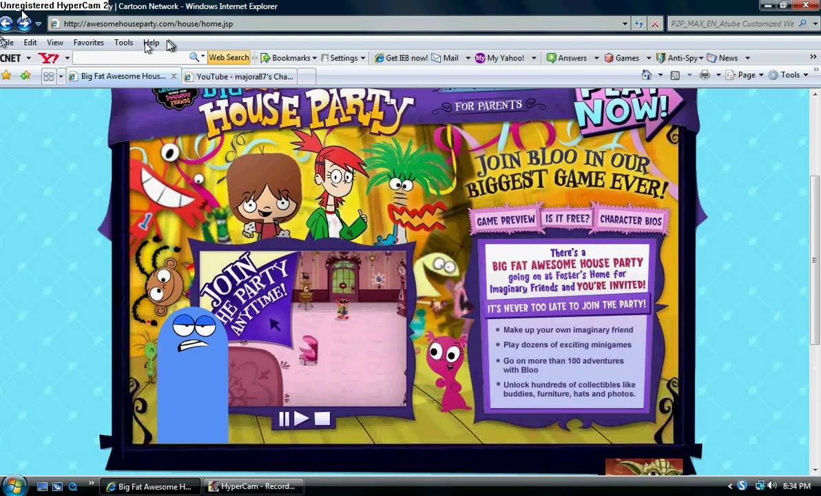
Task: Click the browser Forward arrow button
Action: click(x=23, y=23)
